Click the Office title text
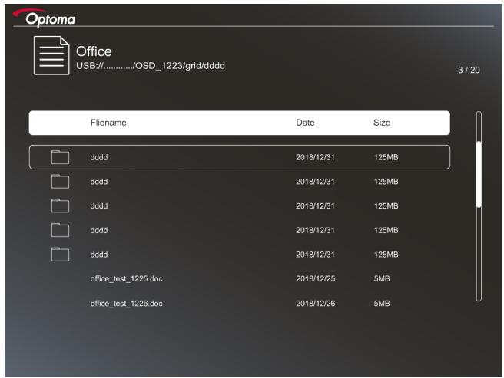Screen dimensions: 504x378 [x=94, y=51]
